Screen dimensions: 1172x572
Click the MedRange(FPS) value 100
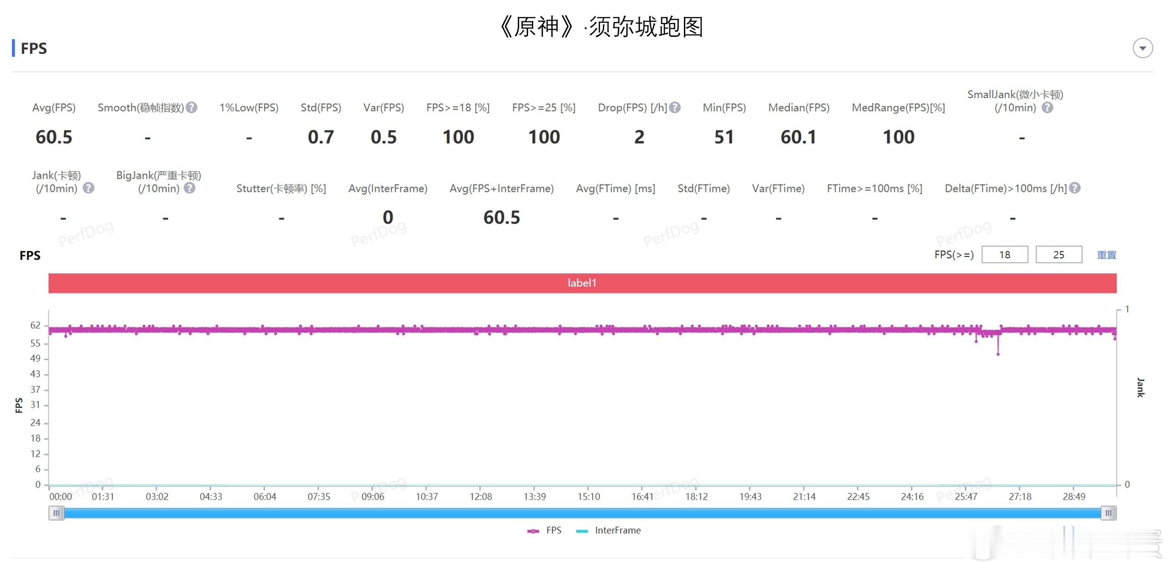(898, 137)
